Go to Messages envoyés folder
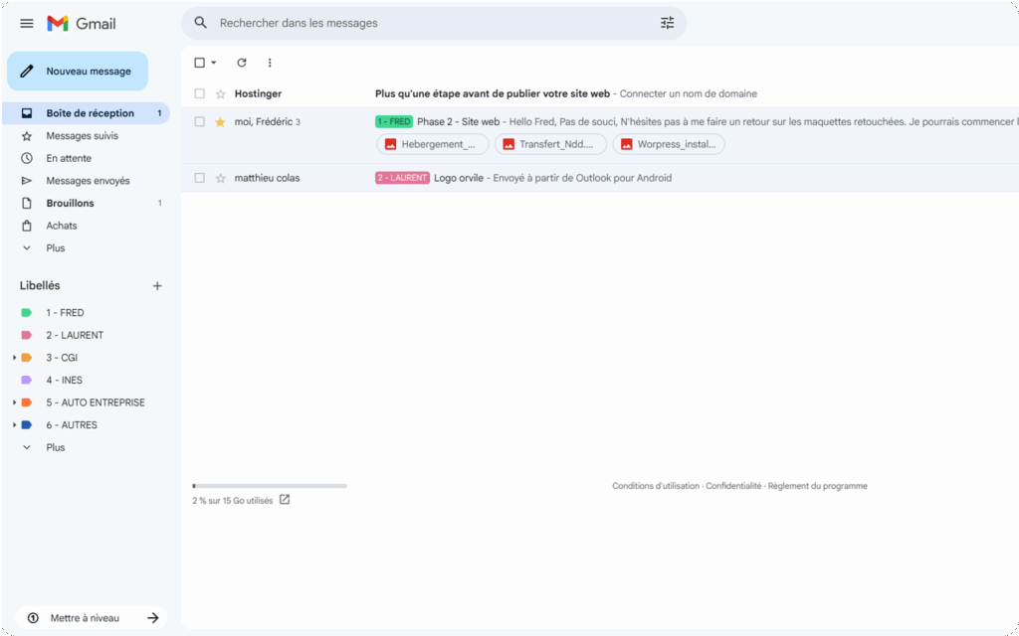The height and width of the screenshot is (636, 1019). (x=88, y=181)
